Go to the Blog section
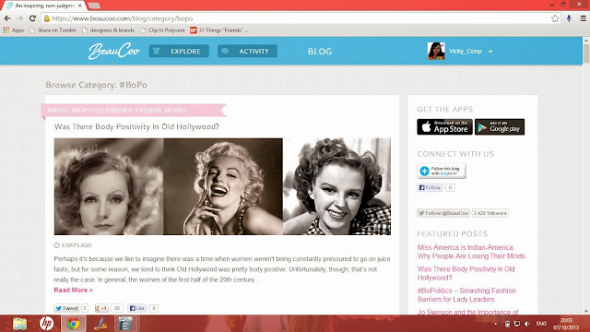 click(x=320, y=52)
